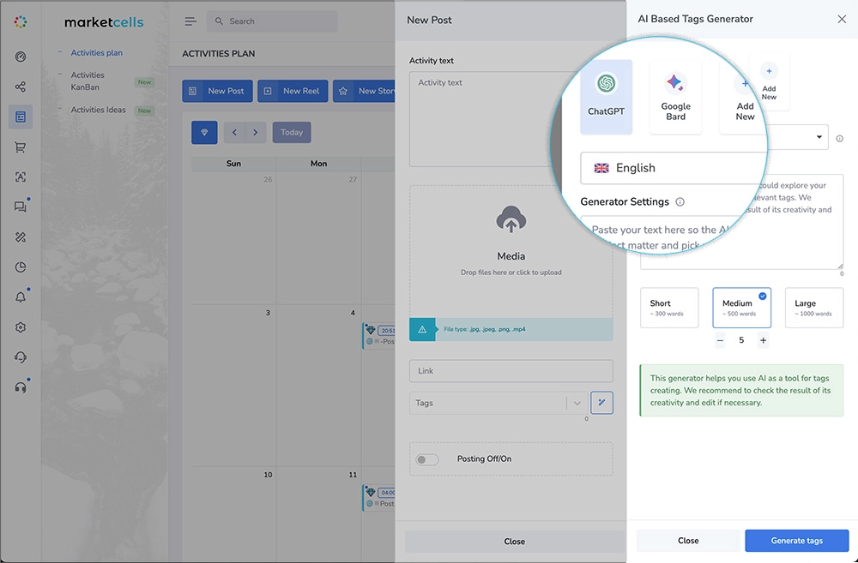Click the hamburger menu icon
Image resolution: width=858 pixels, height=563 pixels.
tap(190, 21)
